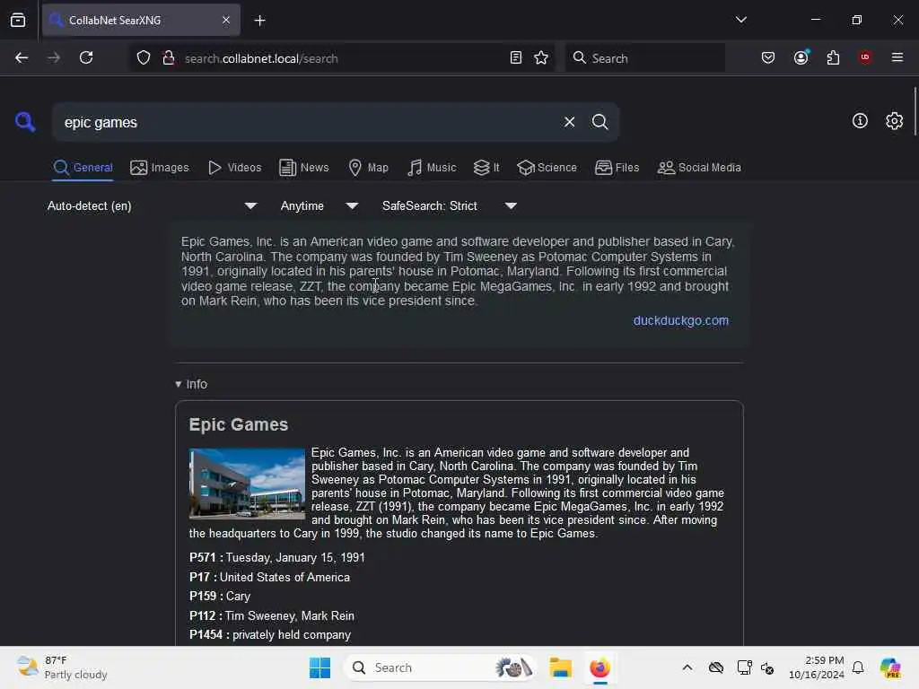Collapse the Info section
The height and width of the screenshot is (689, 919).
coord(191,384)
